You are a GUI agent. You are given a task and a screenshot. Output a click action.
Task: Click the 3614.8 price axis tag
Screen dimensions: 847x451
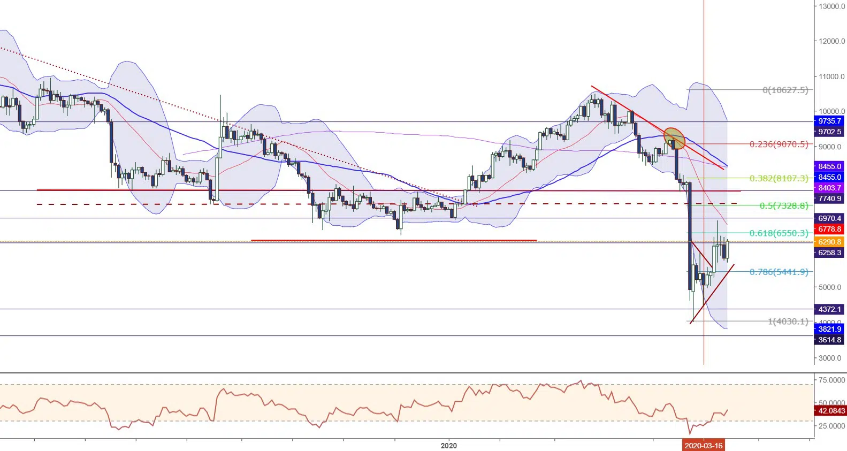click(x=829, y=340)
